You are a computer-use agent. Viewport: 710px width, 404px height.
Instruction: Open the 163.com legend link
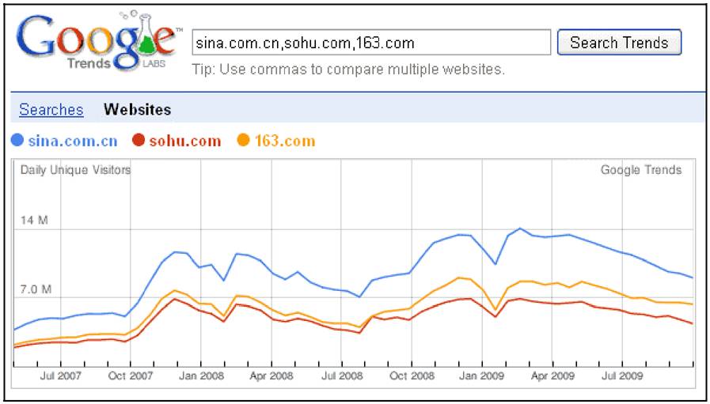tap(285, 142)
